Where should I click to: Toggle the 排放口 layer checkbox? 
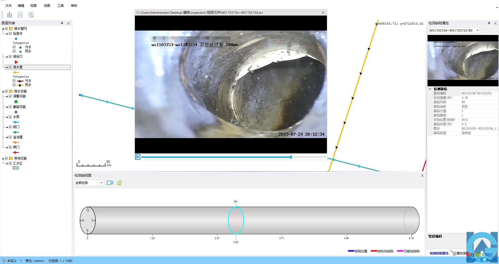tap(10, 56)
